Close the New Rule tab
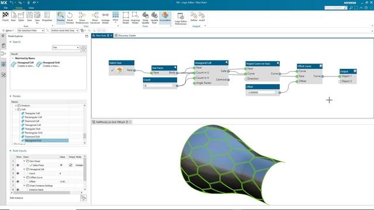Viewport: 374px width, 210px height. click(x=111, y=36)
